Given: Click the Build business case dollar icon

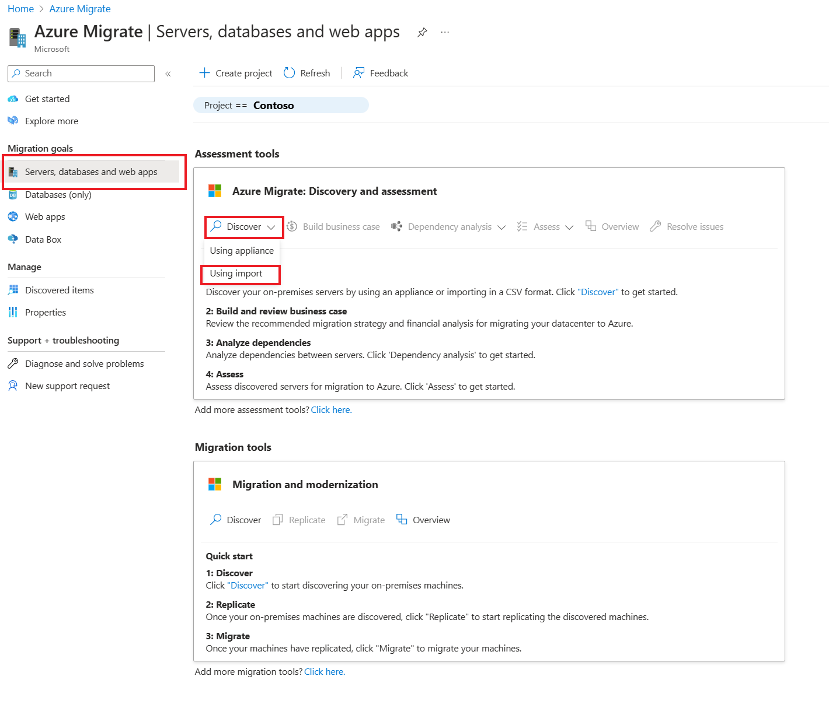Looking at the screenshot, I should pyautogui.click(x=292, y=226).
